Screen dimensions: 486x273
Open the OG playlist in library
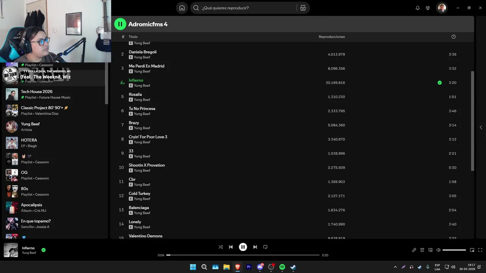[x=55, y=175]
